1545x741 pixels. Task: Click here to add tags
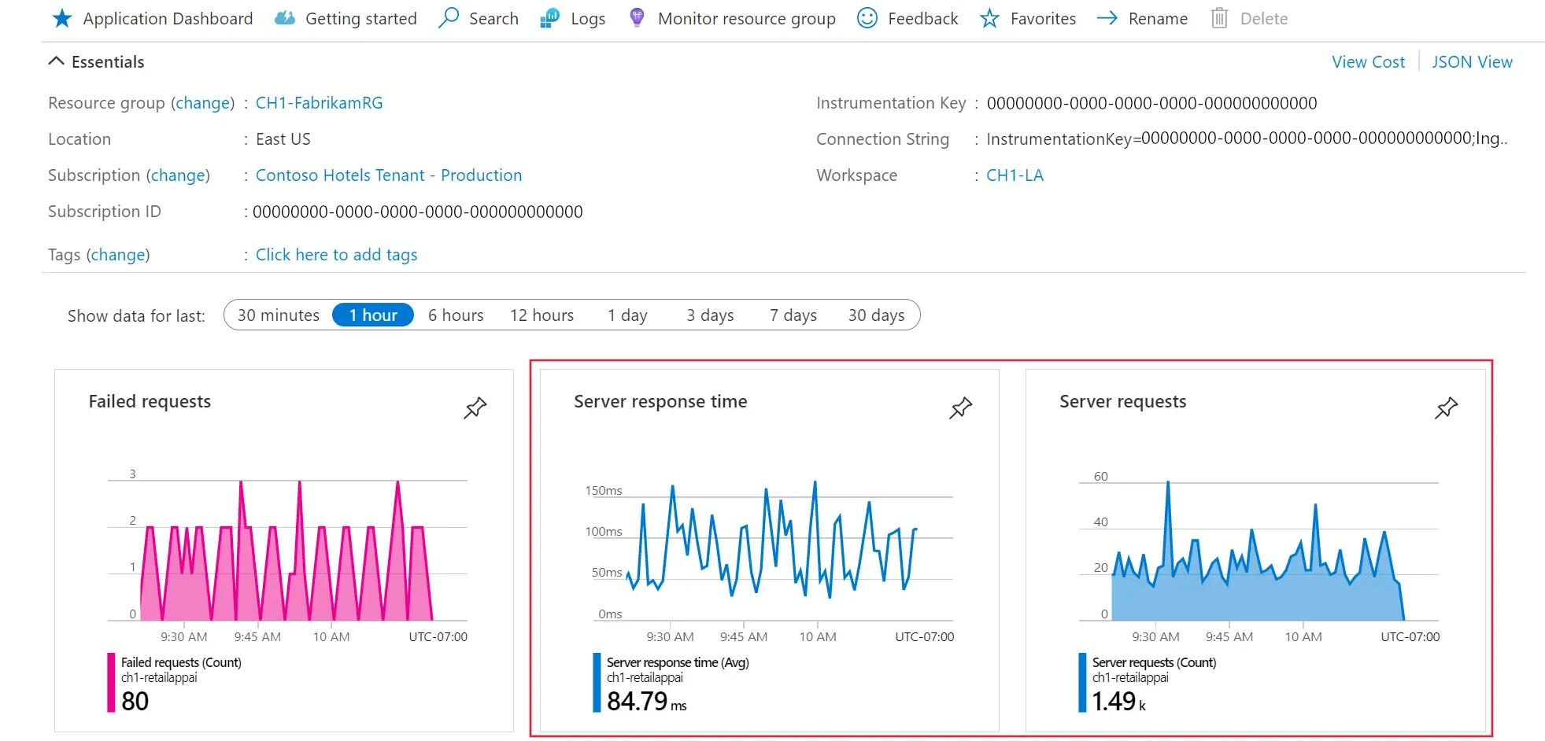pos(337,254)
